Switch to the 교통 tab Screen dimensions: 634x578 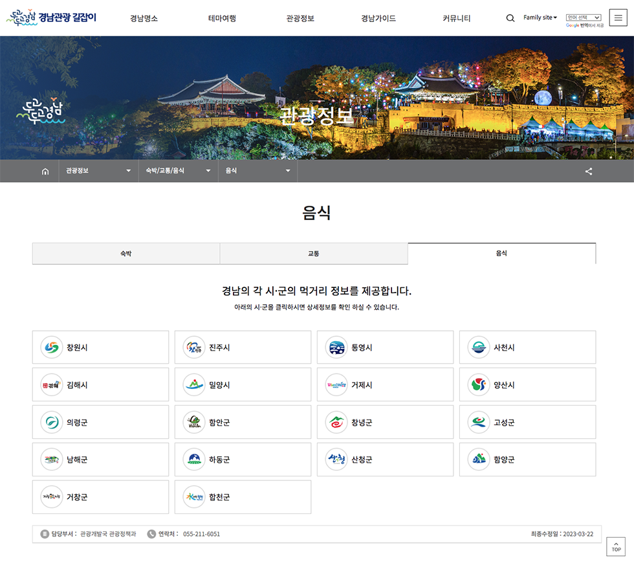click(314, 254)
